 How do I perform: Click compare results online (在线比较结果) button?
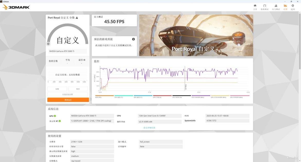click(x=68, y=94)
